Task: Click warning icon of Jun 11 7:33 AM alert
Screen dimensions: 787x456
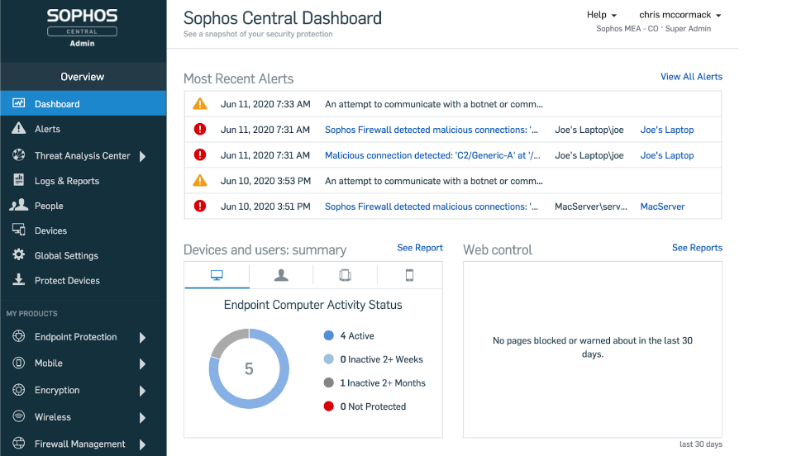Action: (200, 104)
